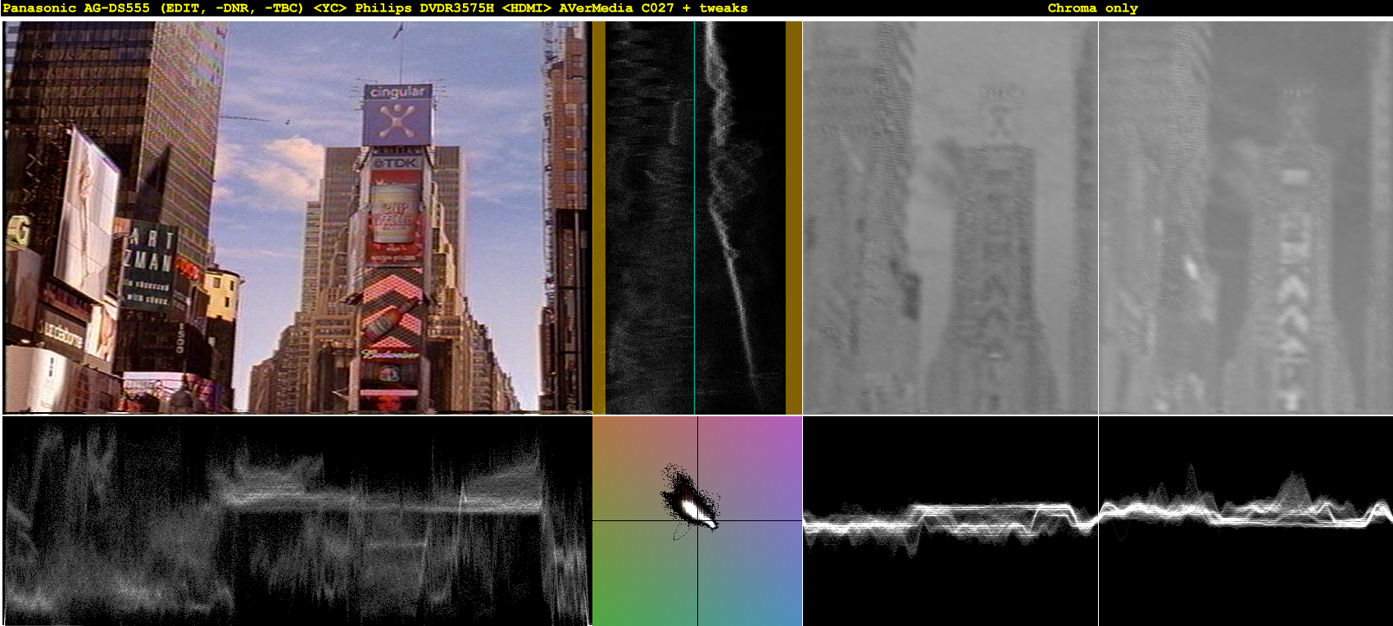This screenshot has height=626, width=1393.
Task: Click the Cingular logo billboard in video
Action: click(397, 115)
